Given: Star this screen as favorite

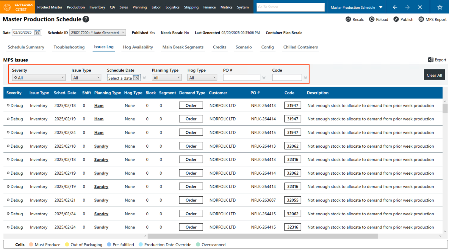Looking at the screenshot, I should tap(439, 7).
